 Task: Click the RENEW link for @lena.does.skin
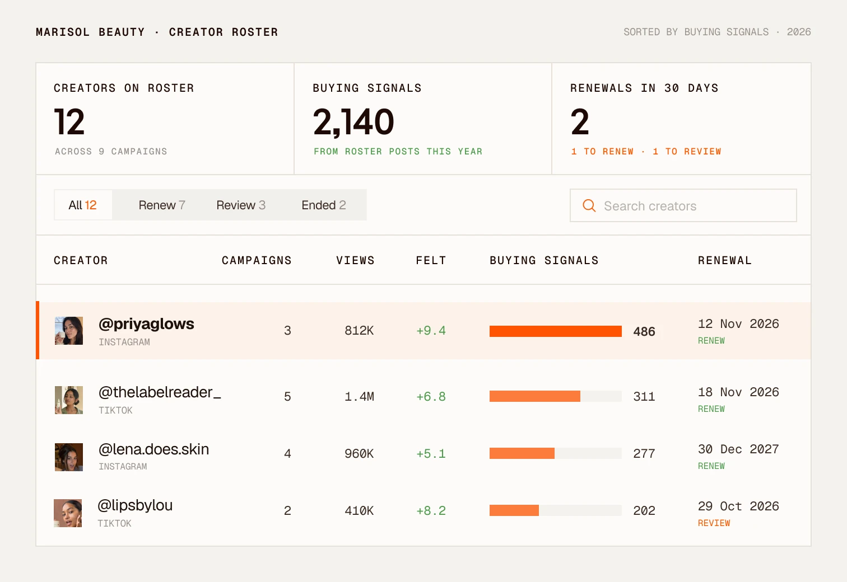(x=711, y=466)
